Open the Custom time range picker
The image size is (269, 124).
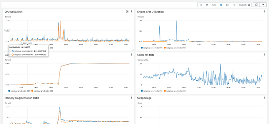(x=244, y=5)
